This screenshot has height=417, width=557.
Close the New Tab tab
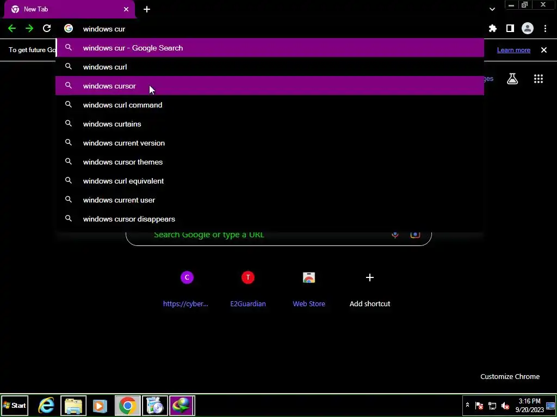[x=126, y=9]
